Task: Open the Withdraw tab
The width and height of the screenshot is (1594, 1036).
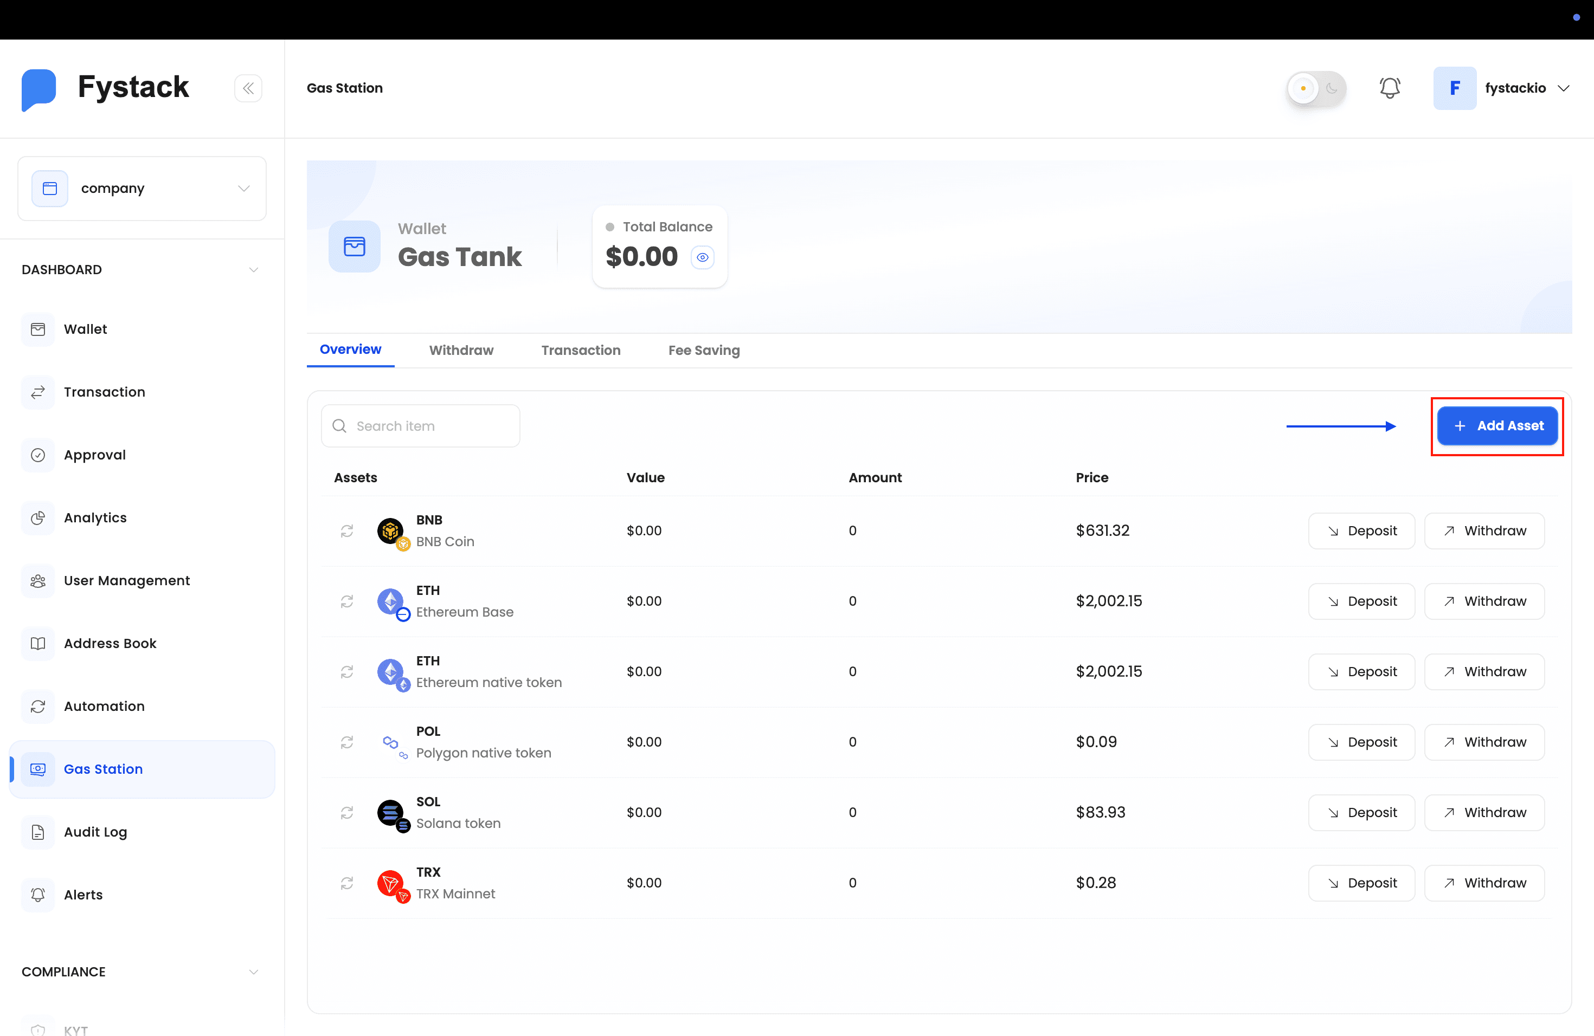Action: [461, 350]
